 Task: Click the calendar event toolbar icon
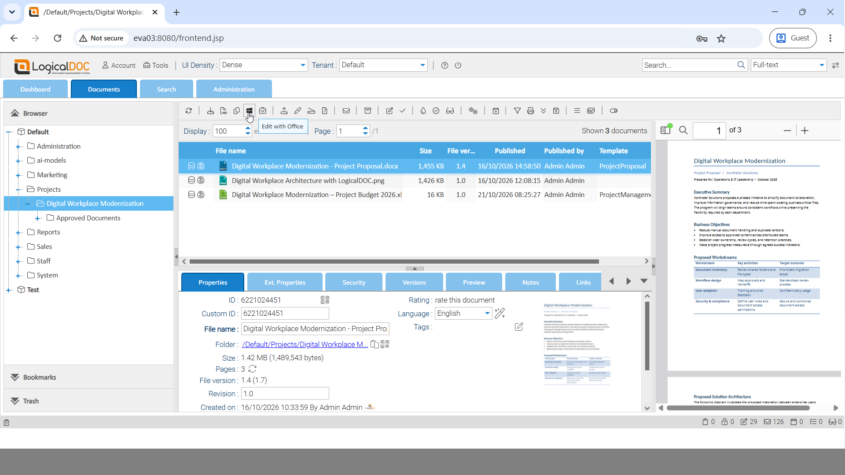(x=496, y=111)
